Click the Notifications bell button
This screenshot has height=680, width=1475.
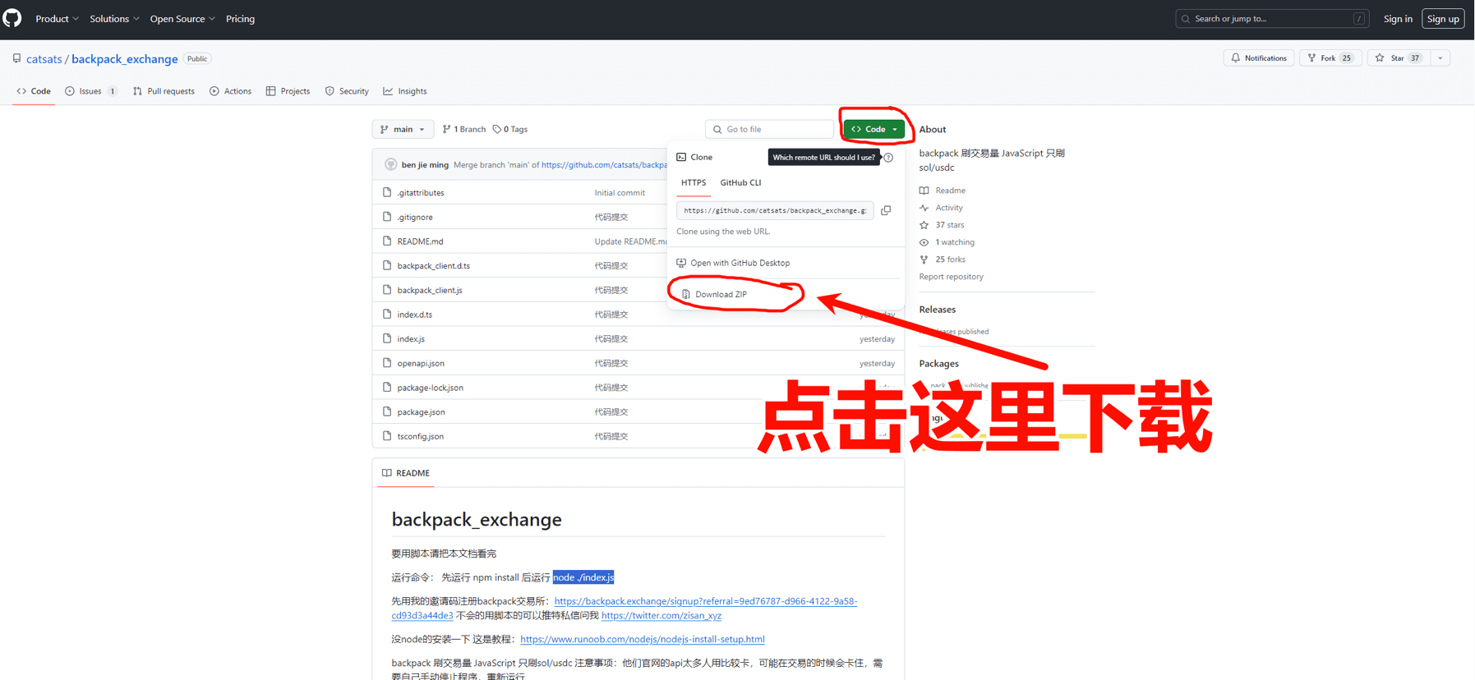(1259, 58)
